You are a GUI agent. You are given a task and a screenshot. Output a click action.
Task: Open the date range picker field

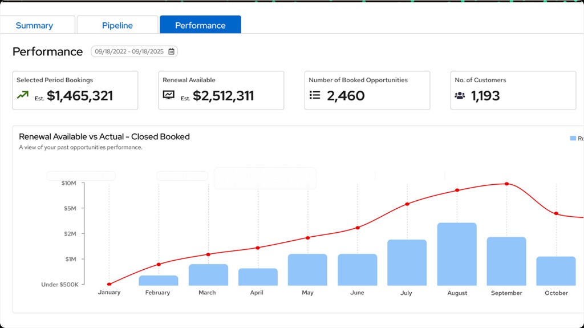point(134,51)
